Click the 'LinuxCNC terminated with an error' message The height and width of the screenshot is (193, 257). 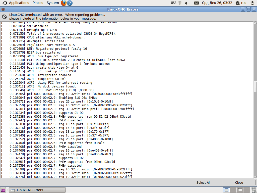57,17
